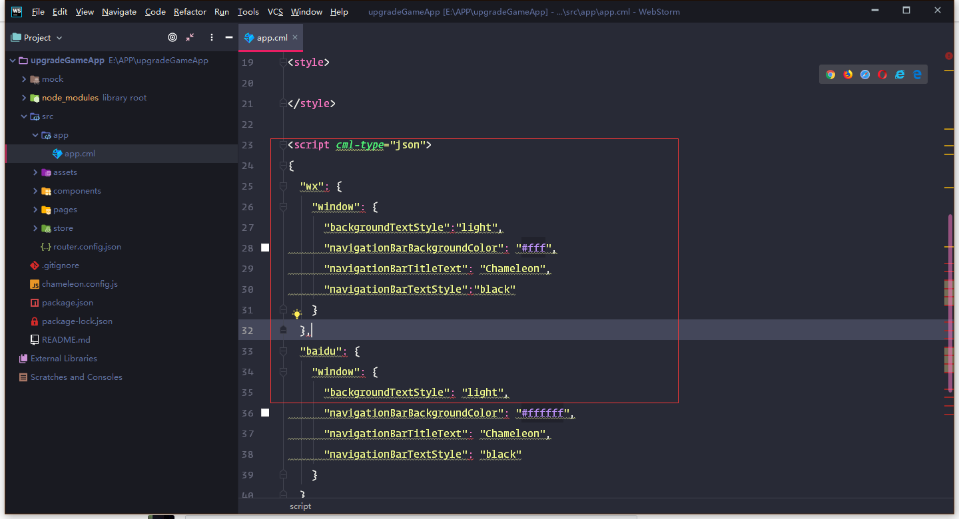
Task: Click the WebStorm logo icon in title bar
Action: (x=16, y=11)
